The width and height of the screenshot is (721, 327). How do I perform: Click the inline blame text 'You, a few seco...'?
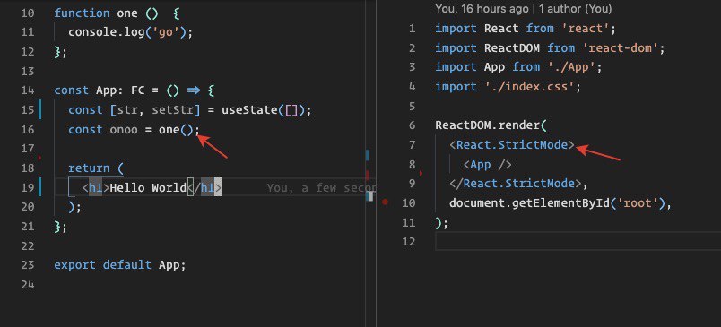point(321,187)
